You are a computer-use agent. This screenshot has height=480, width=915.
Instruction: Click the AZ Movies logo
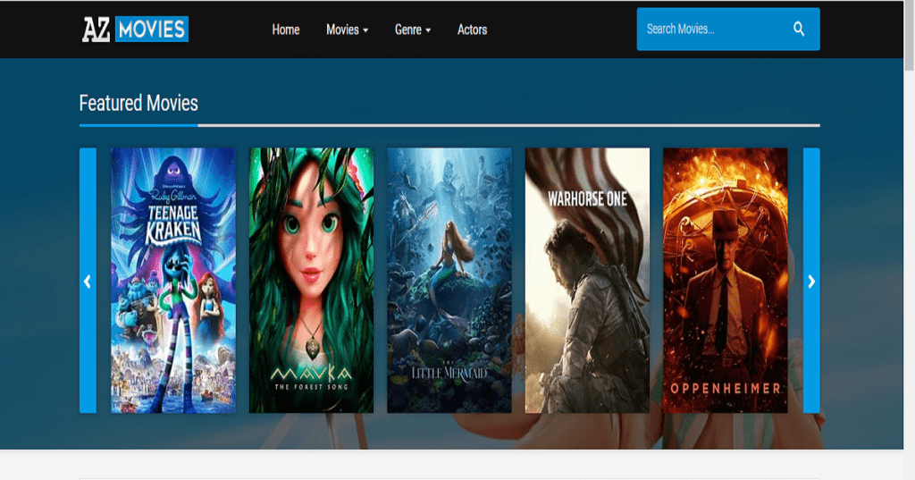pos(135,29)
